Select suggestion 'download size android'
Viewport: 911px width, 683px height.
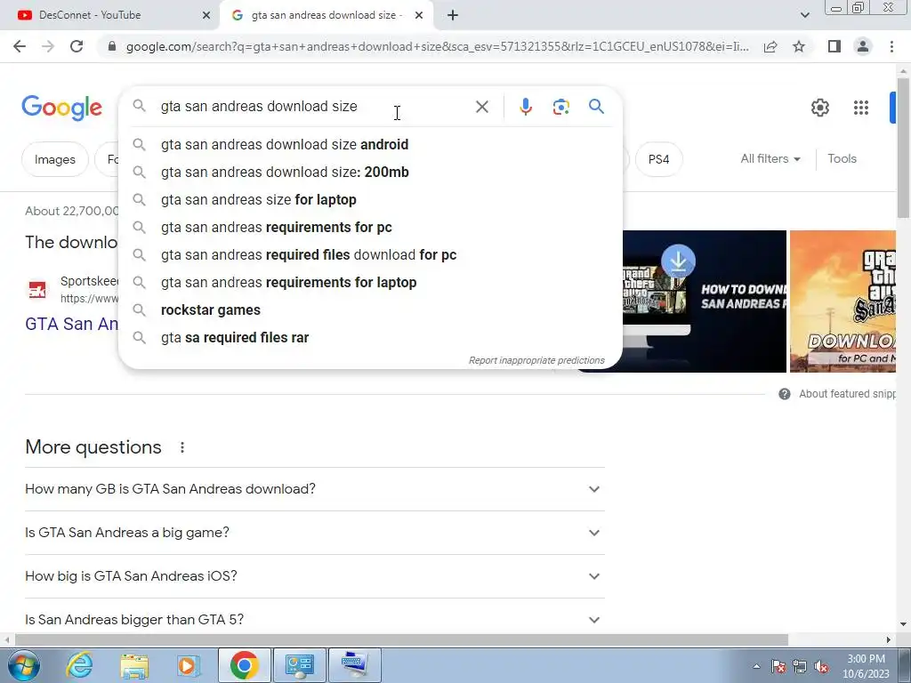tap(370, 145)
